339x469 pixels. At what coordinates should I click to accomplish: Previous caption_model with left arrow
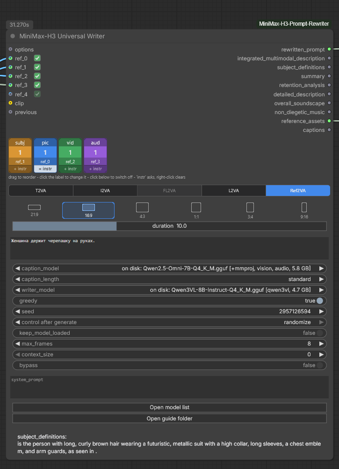[x=17, y=268]
